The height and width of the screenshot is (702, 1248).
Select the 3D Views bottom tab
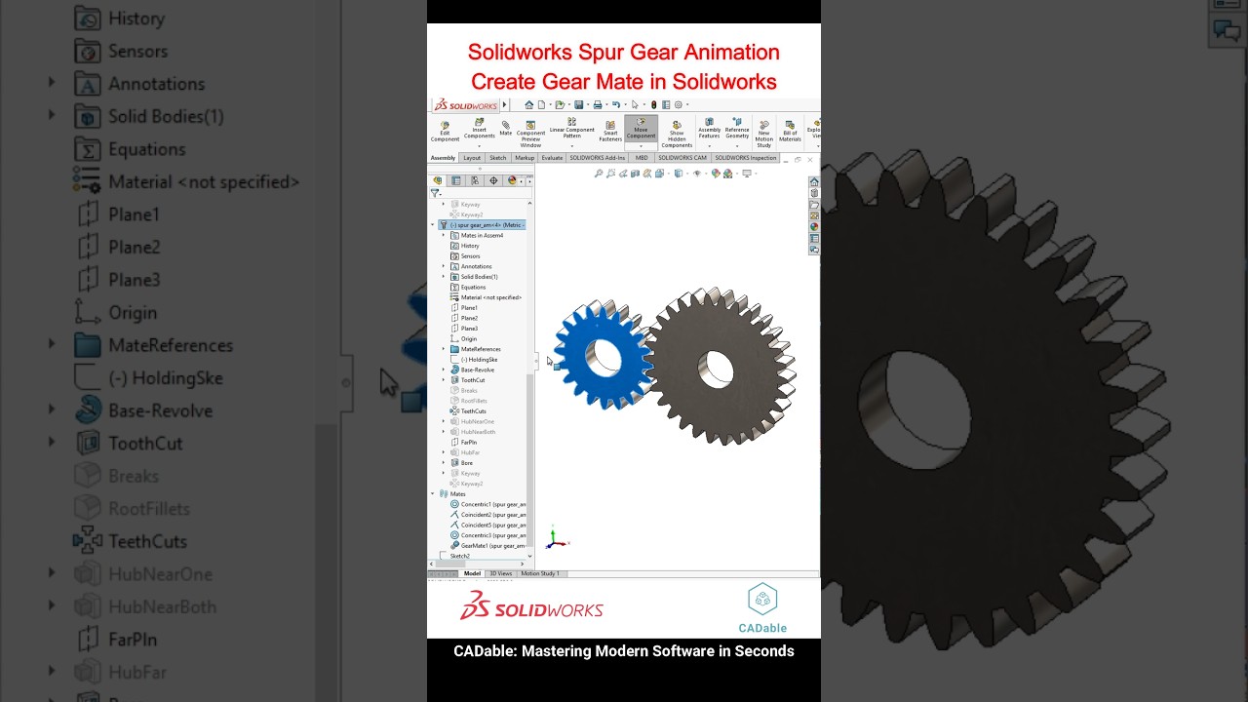click(500, 573)
